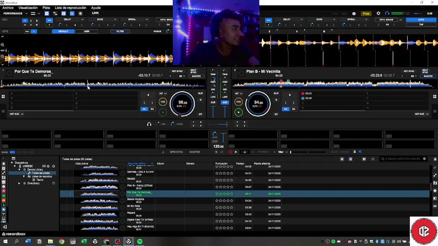Toggle the channel 2 headphone CUE button
Viewport: 438px width, 246px height.
point(225,102)
